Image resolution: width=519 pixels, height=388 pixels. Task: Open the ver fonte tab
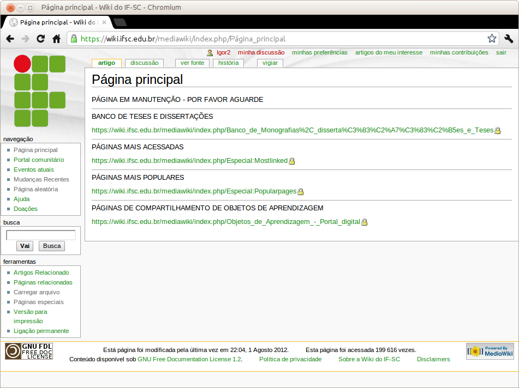click(x=192, y=63)
